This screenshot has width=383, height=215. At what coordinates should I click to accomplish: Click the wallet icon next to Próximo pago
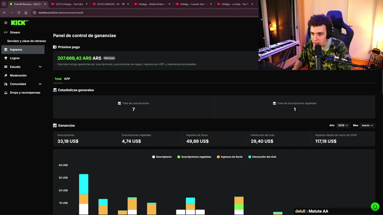point(55,47)
